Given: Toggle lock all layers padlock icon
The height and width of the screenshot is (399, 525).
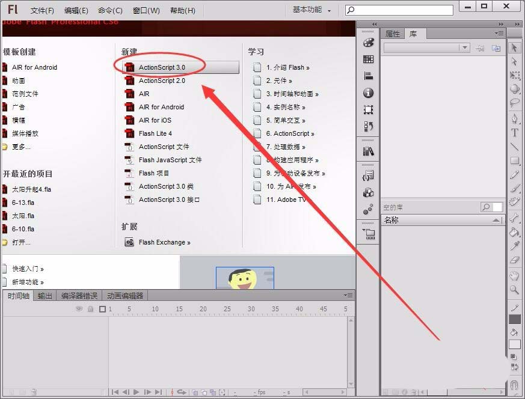Looking at the screenshot, I should click(90, 309).
